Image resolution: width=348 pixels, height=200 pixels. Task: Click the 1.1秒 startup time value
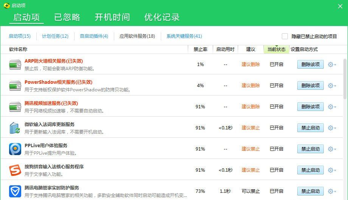pos(225,191)
